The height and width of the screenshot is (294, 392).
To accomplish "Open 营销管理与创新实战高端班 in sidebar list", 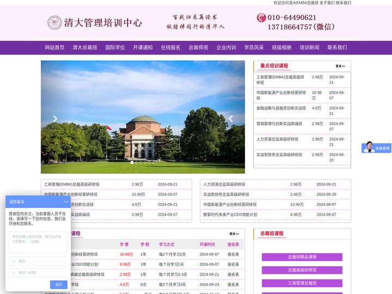I will (279, 124).
